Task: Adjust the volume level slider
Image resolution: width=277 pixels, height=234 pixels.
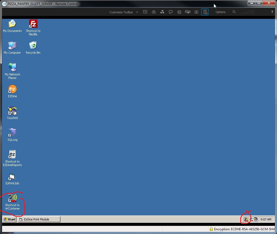Action: point(247,12)
